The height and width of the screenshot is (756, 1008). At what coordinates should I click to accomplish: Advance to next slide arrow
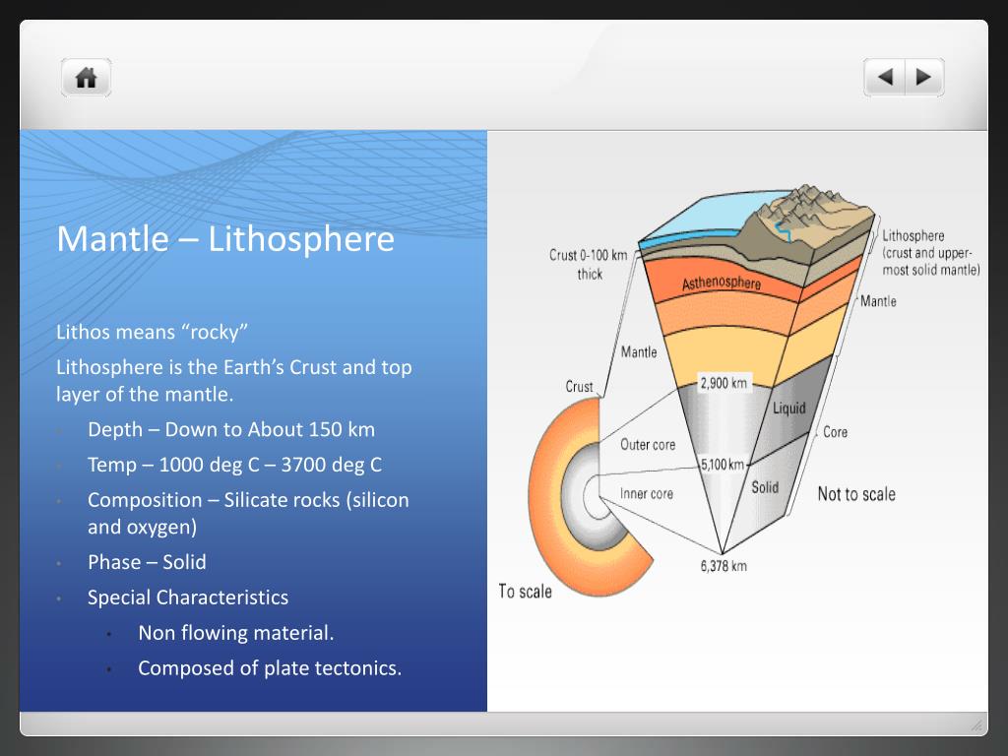click(924, 77)
